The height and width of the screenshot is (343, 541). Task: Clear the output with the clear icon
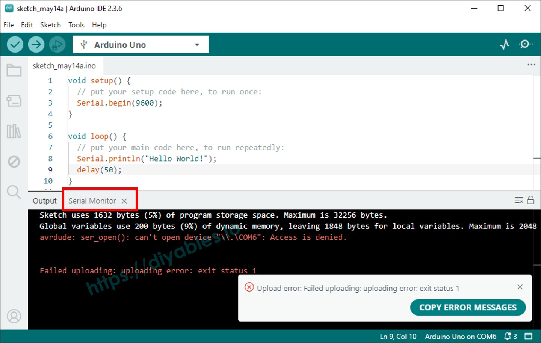click(x=519, y=200)
